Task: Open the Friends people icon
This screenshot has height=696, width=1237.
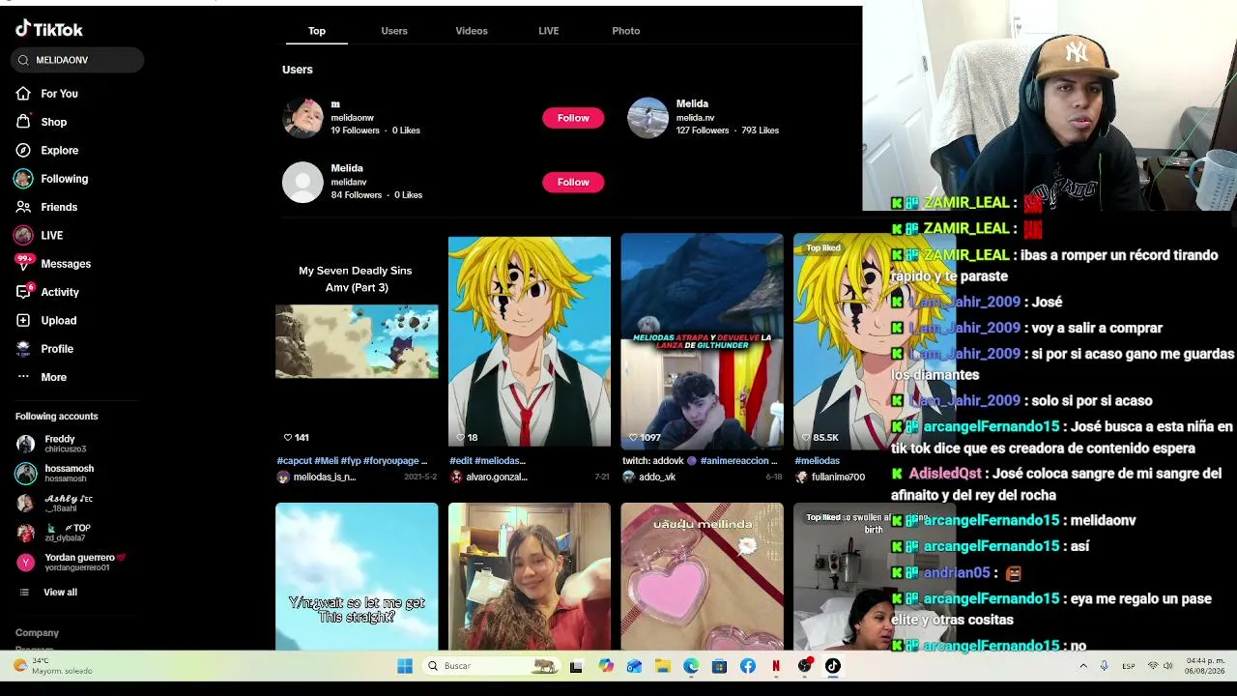Action: pos(23,207)
